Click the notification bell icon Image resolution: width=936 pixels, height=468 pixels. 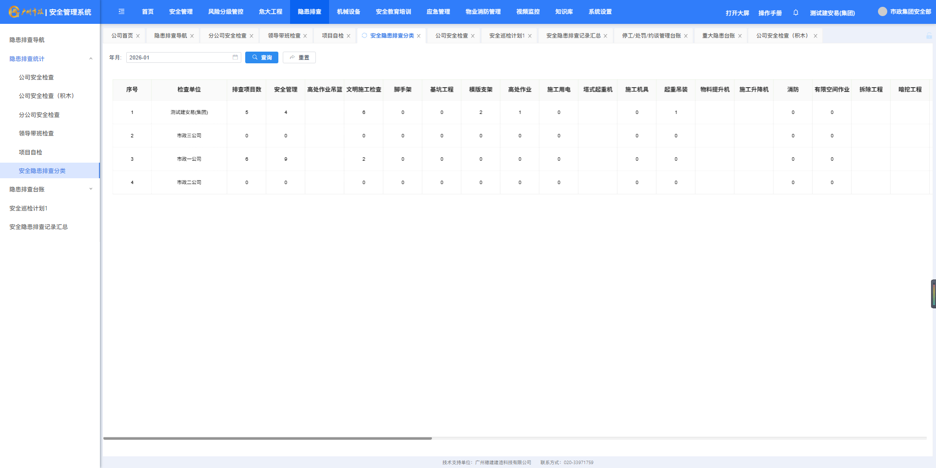pos(796,13)
